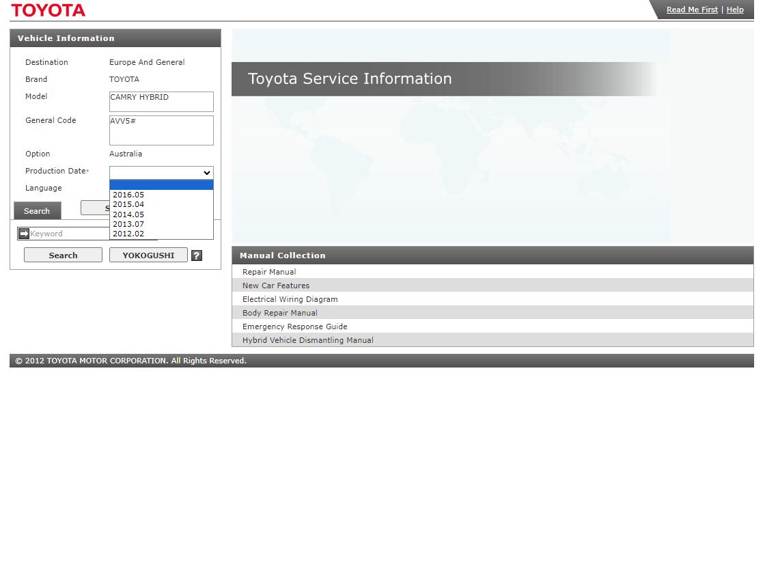Open the YOKOGUSHI help question mark icon
The image size is (763, 569).
point(197,255)
